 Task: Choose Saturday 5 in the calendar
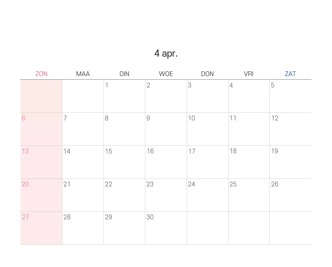pos(290,96)
